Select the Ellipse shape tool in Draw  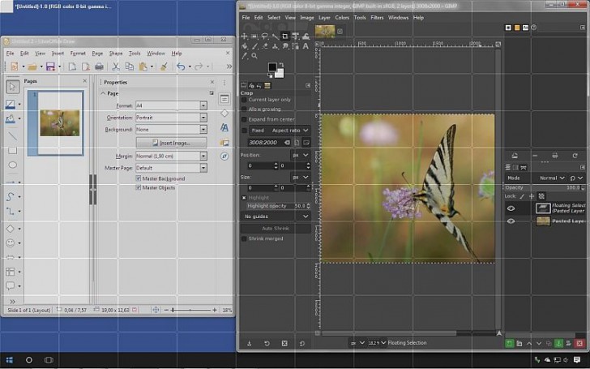tap(12, 165)
